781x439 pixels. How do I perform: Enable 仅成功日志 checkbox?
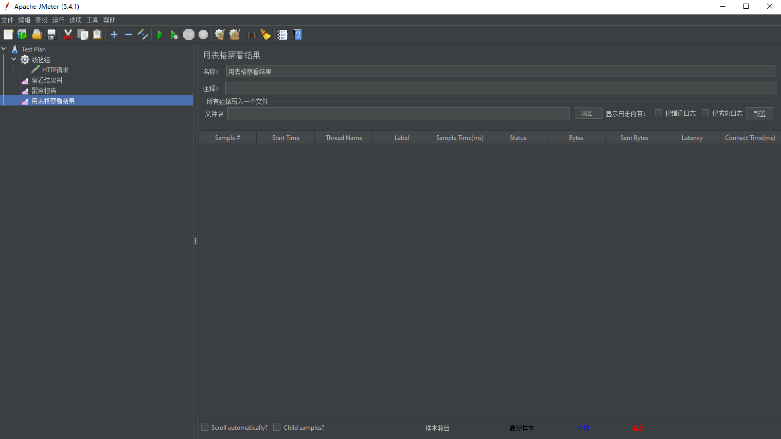click(x=705, y=113)
